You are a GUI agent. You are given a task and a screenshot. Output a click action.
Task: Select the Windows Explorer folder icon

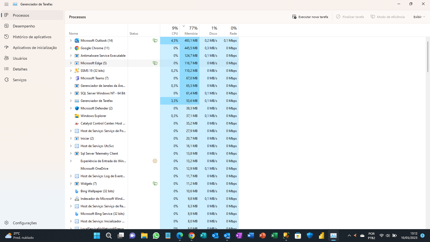click(x=77, y=116)
